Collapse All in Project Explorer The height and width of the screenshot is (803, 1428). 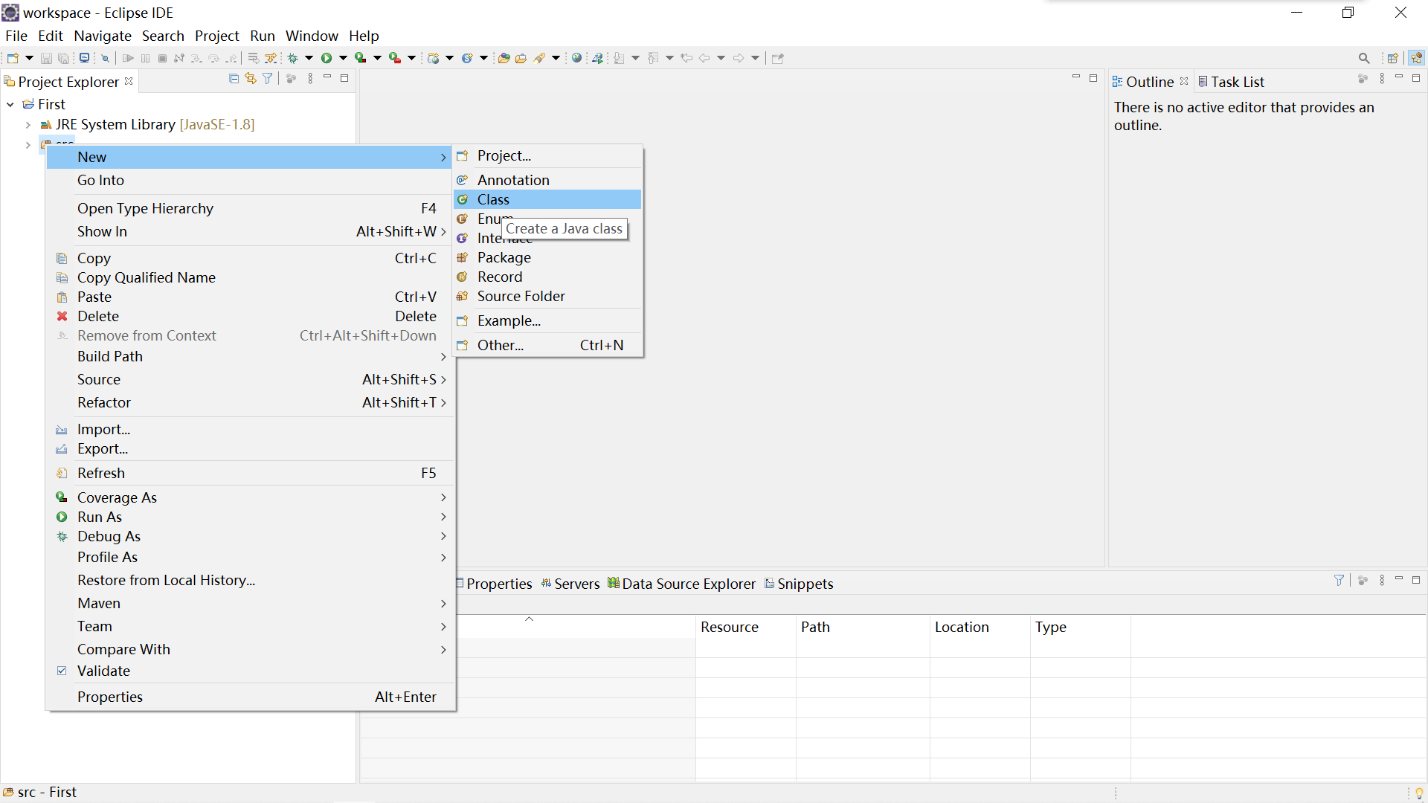pyautogui.click(x=234, y=78)
